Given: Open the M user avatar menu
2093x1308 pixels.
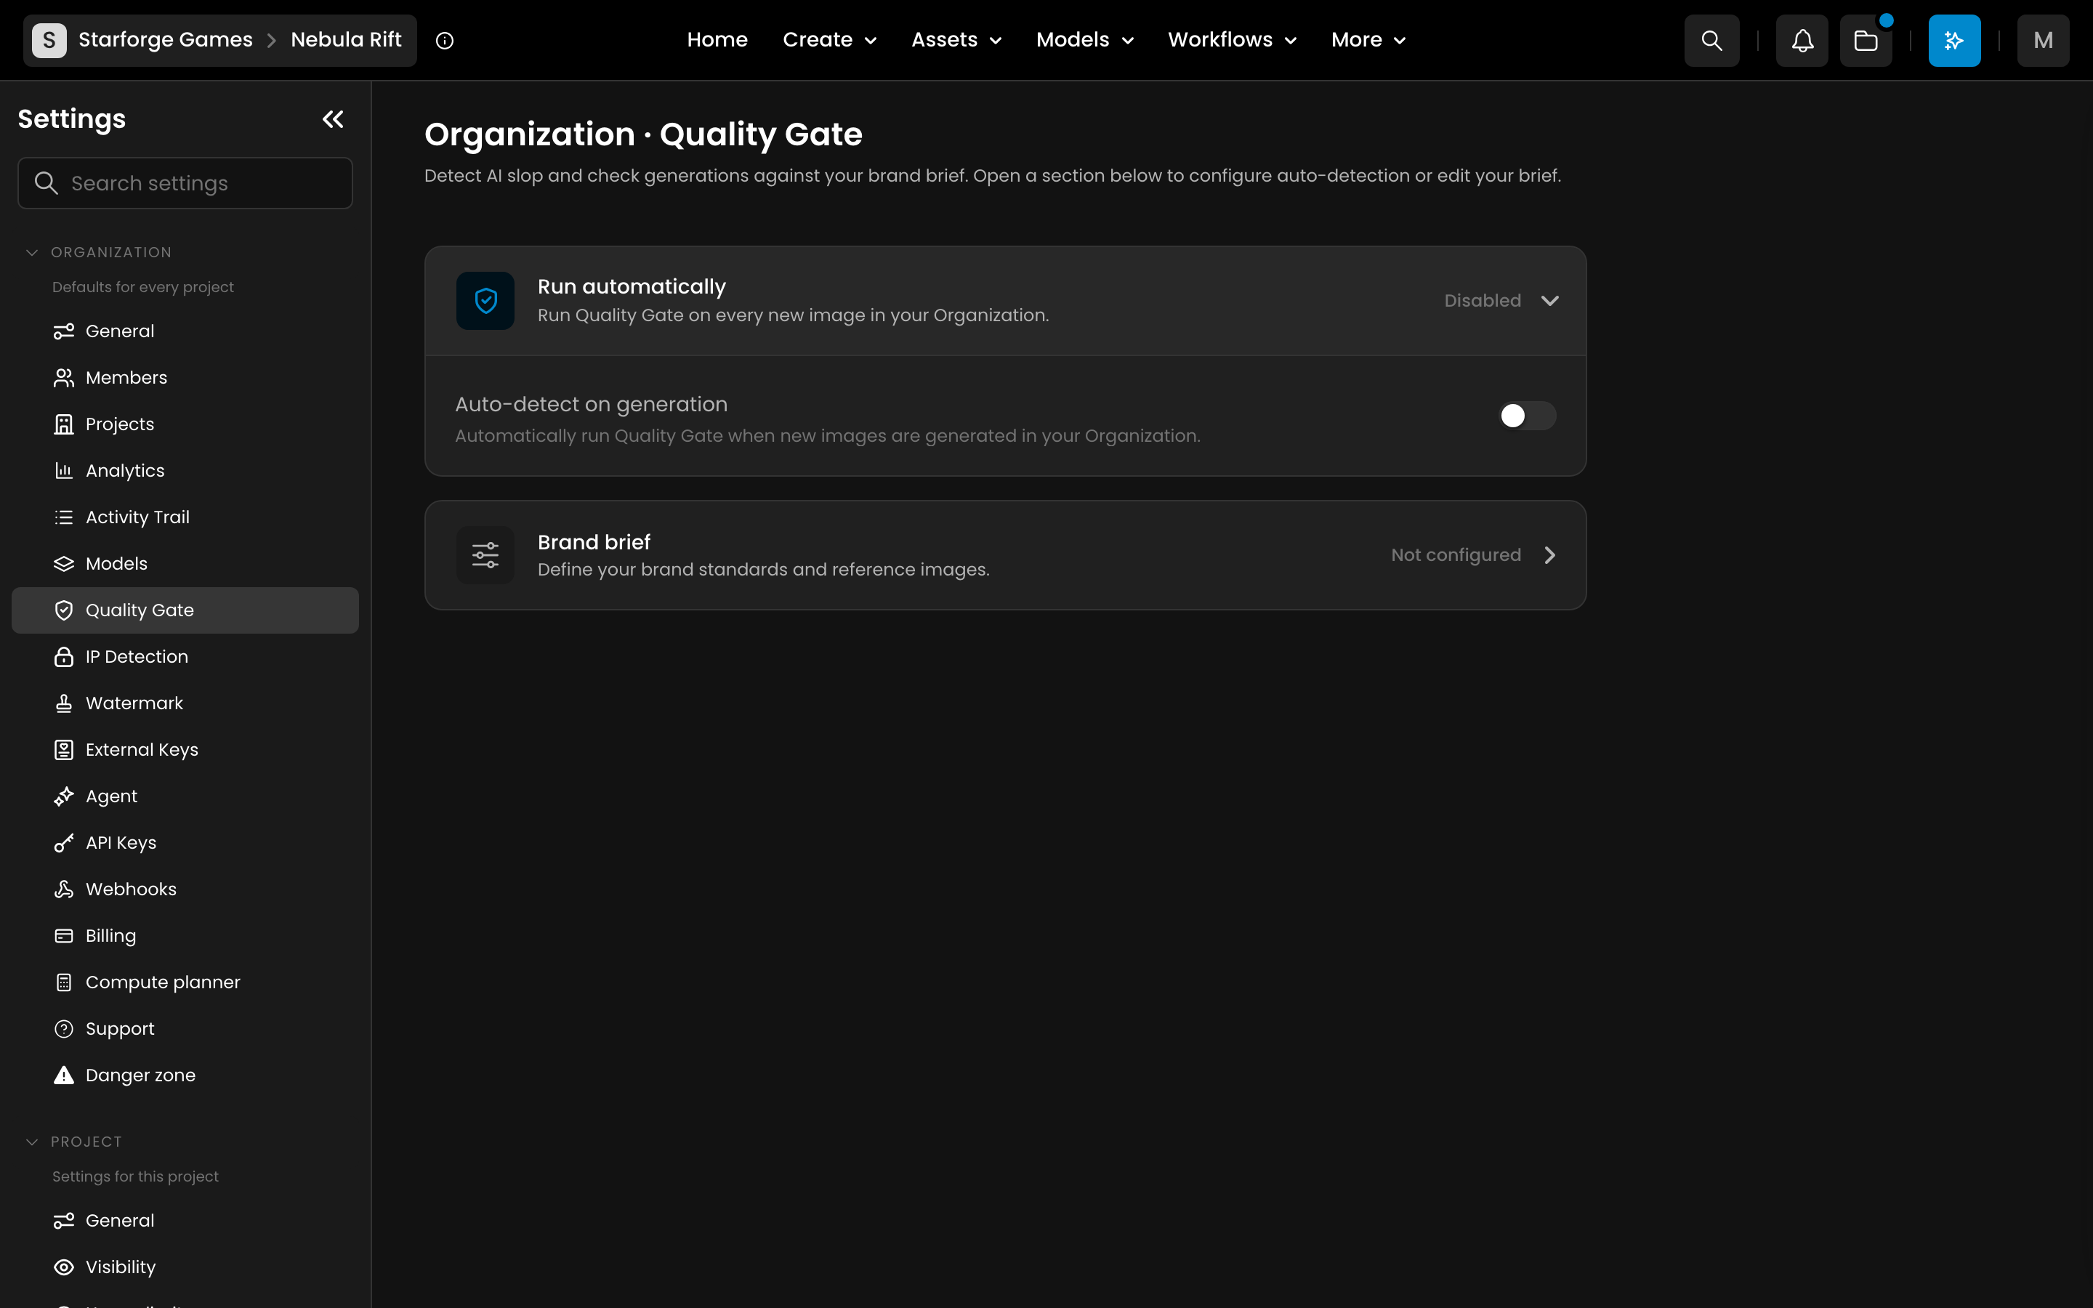Looking at the screenshot, I should click(2042, 40).
